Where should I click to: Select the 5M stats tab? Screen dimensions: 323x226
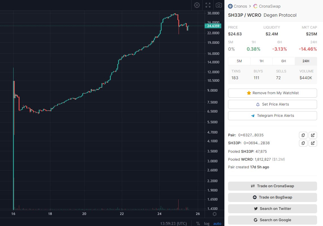(x=239, y=61)
